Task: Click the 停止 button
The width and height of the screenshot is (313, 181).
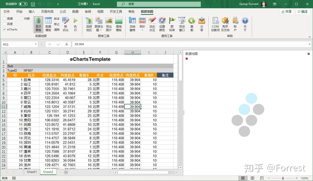Action: (57, 24)
